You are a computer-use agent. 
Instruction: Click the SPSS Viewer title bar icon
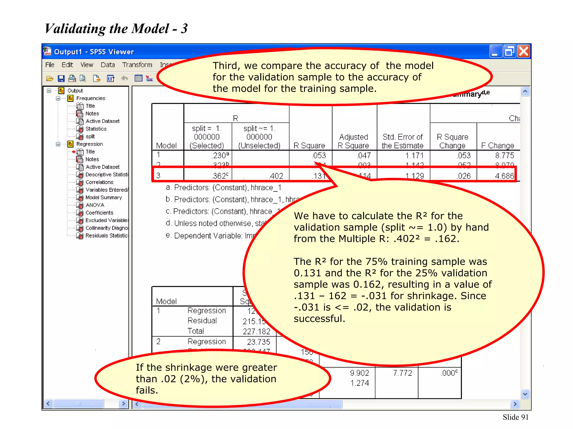tap(48, 51)
